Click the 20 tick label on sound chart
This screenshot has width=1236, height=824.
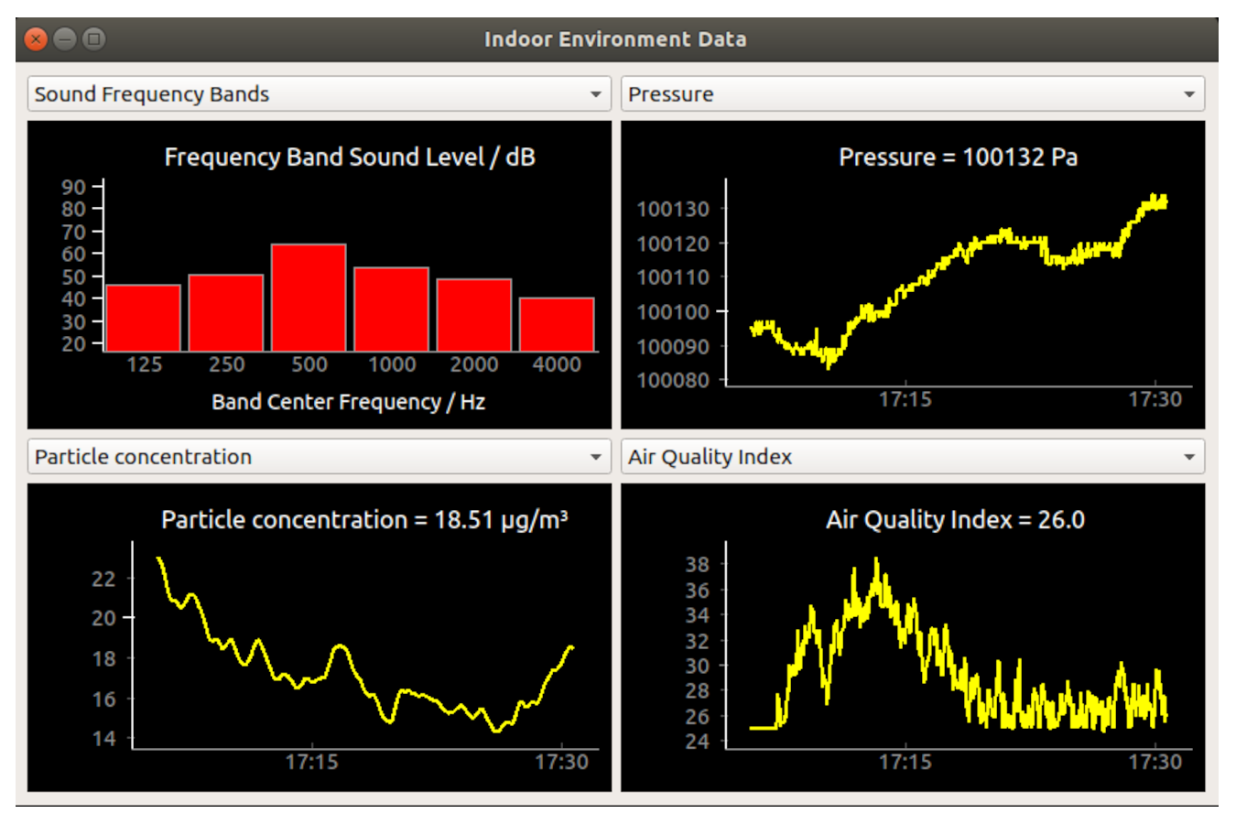[73, 344]
